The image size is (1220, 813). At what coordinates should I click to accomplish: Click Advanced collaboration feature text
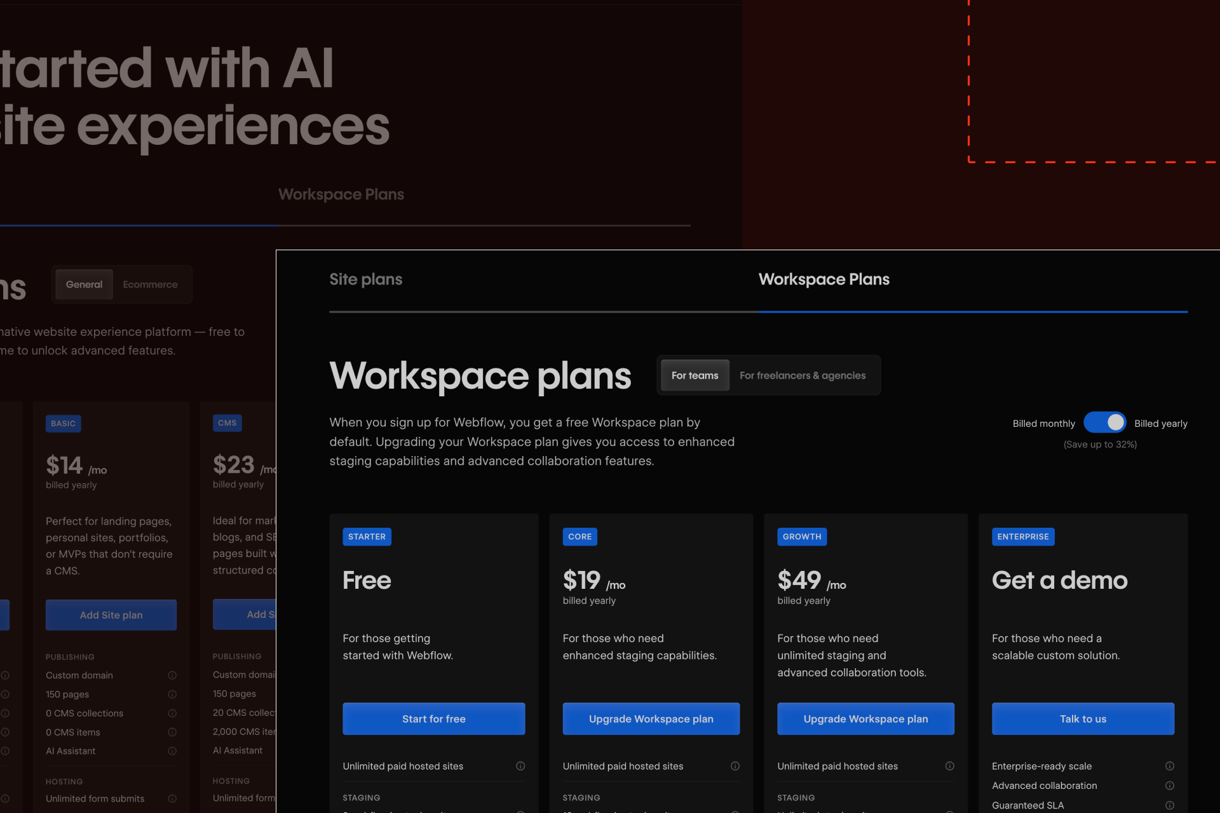pos(1044,786)
